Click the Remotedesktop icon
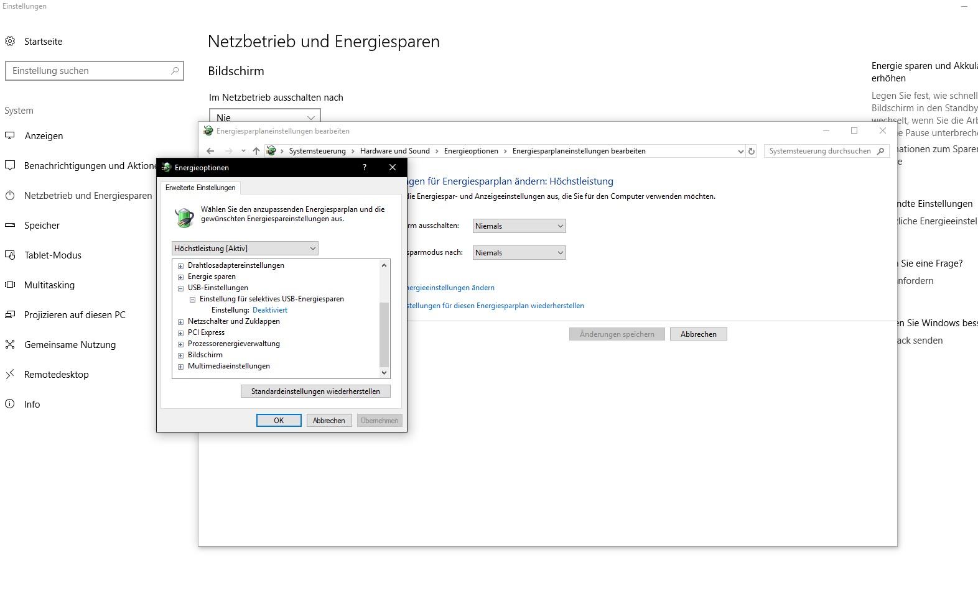The image size is (978, 599). [10, 374]
